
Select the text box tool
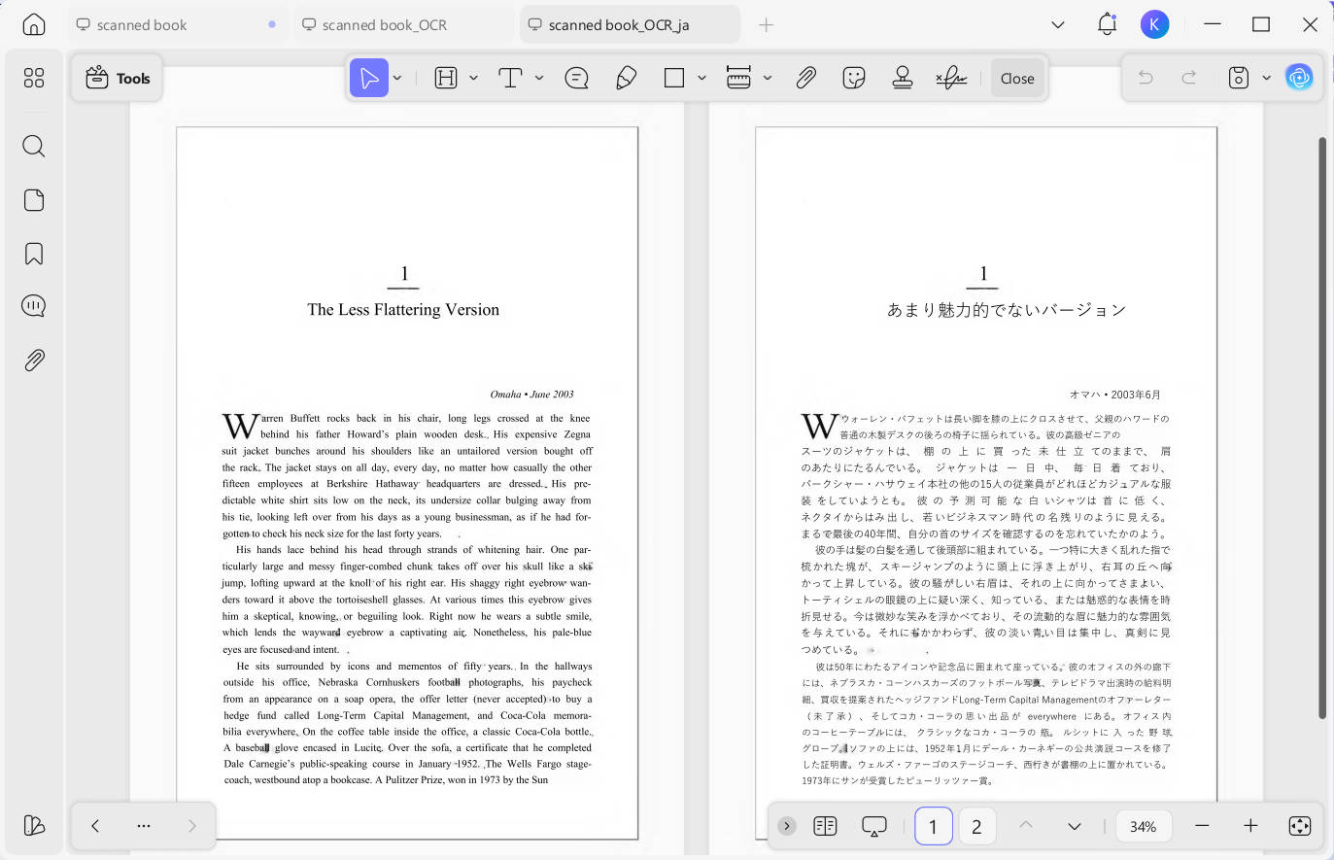(x=510, y=79)
